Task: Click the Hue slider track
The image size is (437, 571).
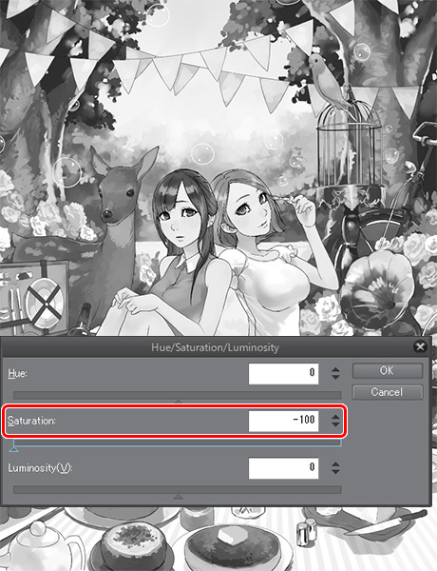Action: tap(178, 395)
